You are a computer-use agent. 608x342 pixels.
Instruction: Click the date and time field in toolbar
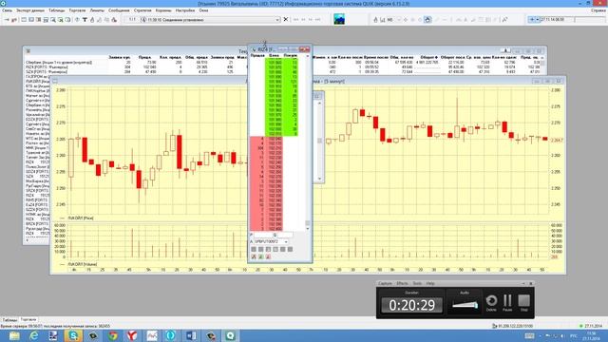click(557, 19)
